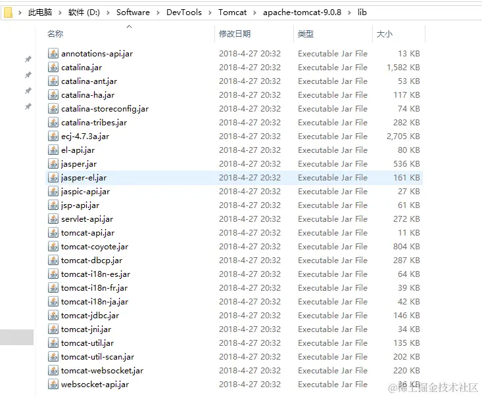Expand the chevron after apache-tomcat-9.0.8 breadcrumb
This screenshot has height=397, width=482.
click(x=350, y=13)
